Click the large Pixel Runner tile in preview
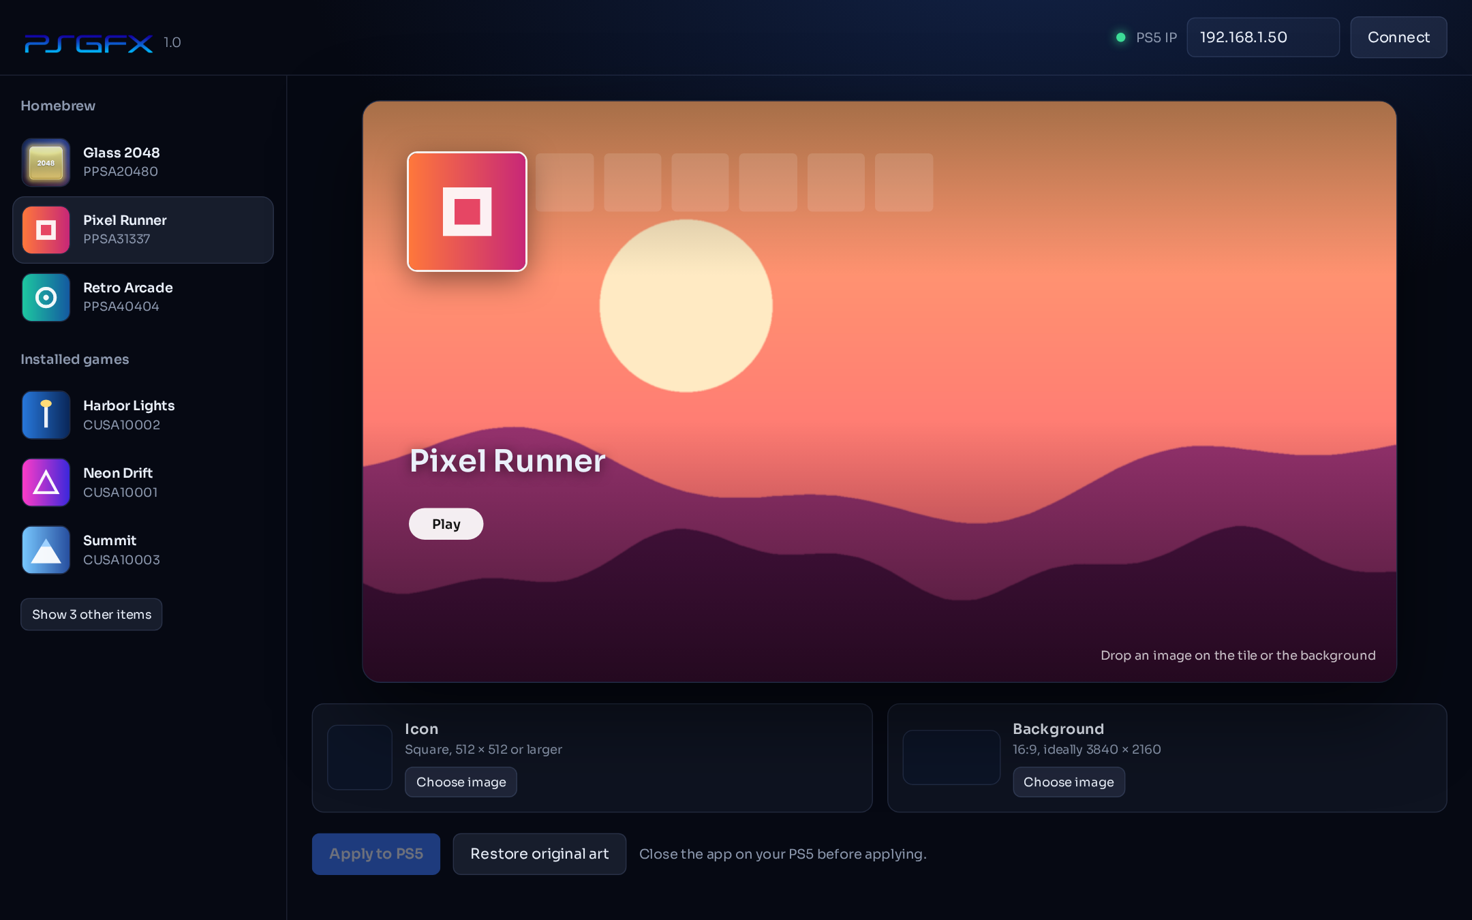The image size is (1472, 920). [467, 211]
